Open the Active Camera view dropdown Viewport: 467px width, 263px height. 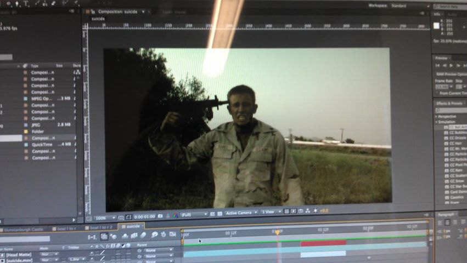(x=240, y=213)
